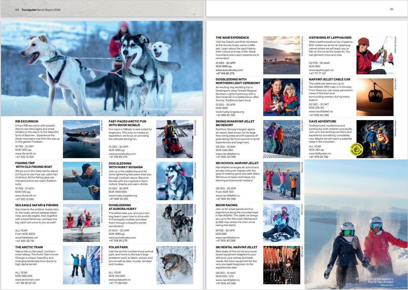Open www.narvikfjellet.no under Ski School Narvikfjellet

(x=227, y=195)
